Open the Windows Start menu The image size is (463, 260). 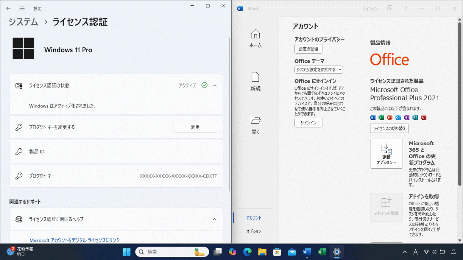pyautogui.click(x=127, y=252)
